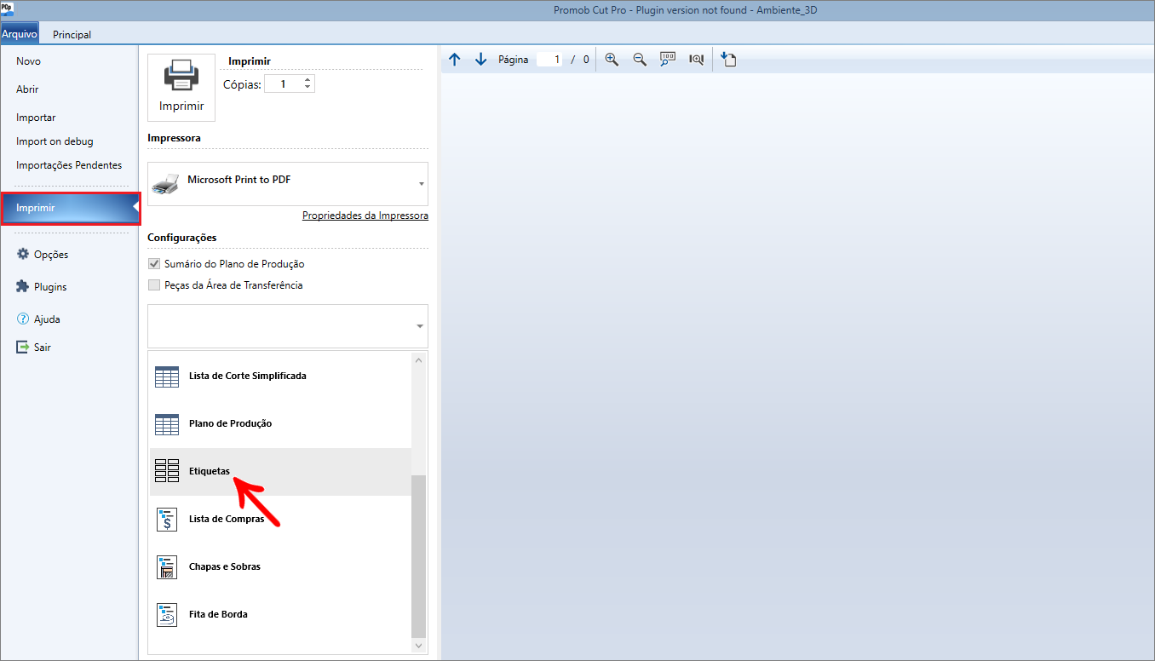This screenshot has width=1155, height=661.
Task: Click the export page icon in preview toolbar
Action: [728, 60]
